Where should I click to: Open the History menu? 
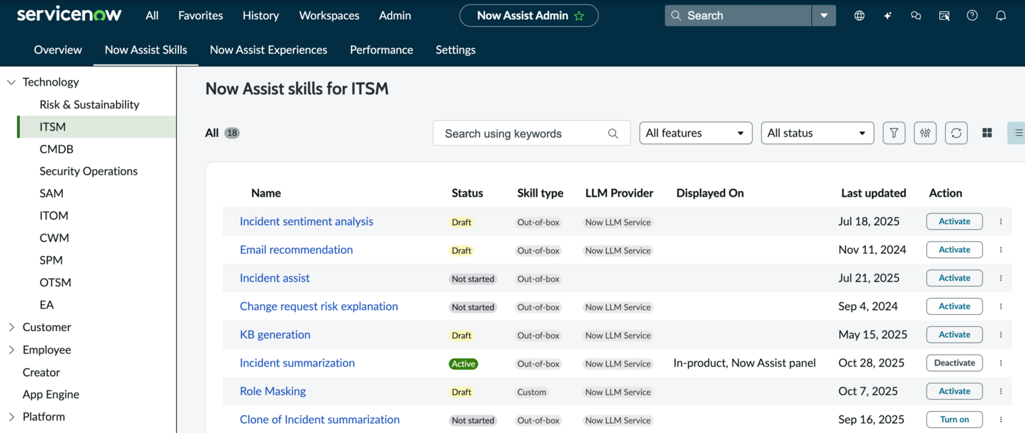click(x=260, y=16)
